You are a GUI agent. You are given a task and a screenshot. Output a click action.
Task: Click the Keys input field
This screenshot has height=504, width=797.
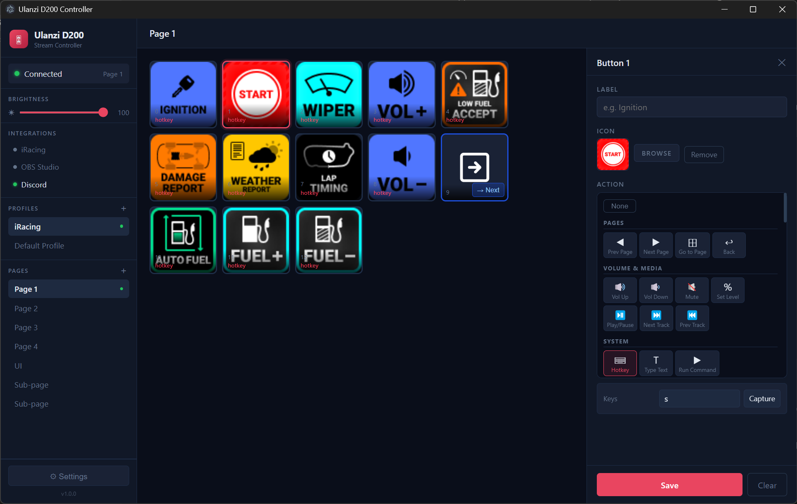[699, 399]
